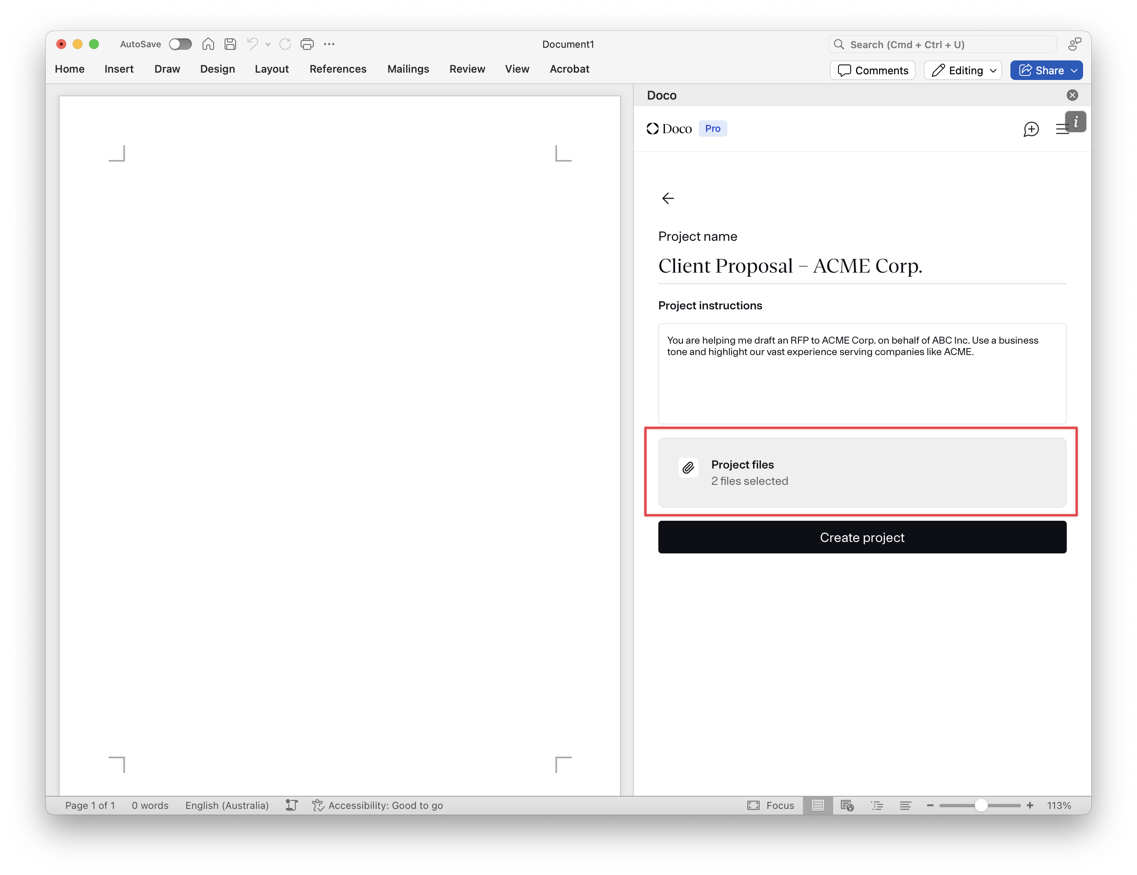Click the back arrow in the Doco panel
This screenshot has width=1137, height=875.
[x=668, y=198]
